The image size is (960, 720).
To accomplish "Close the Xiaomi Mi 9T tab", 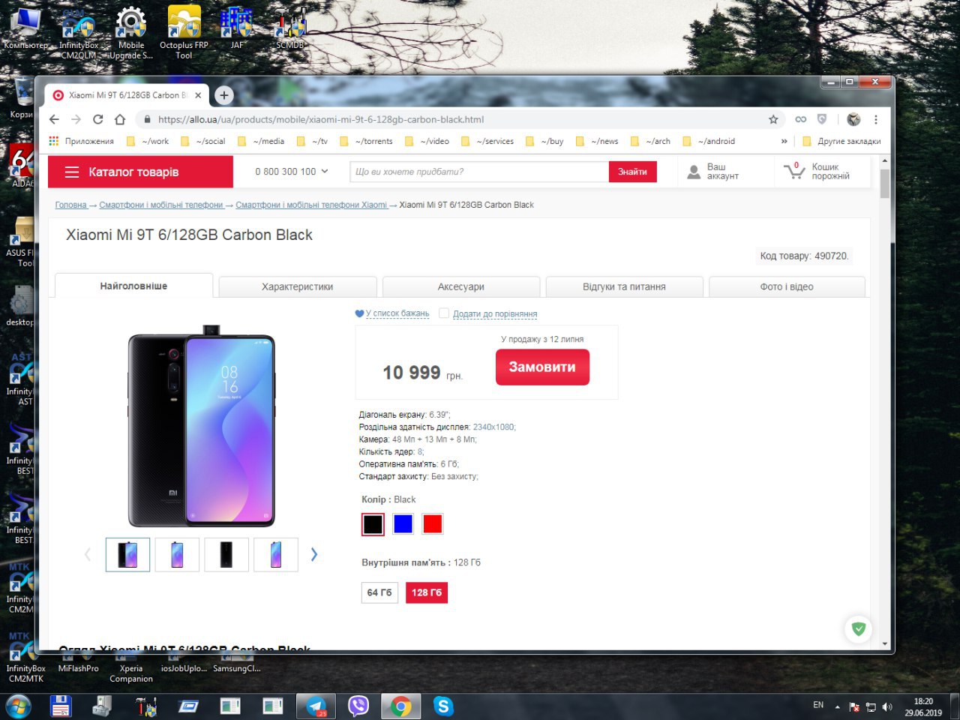I will point(198,95).
